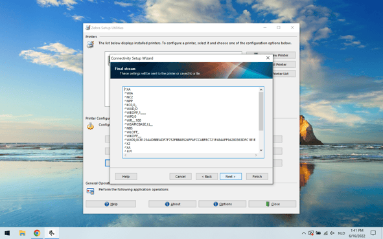Viewport: 383px width, 239px height.
Task: Select Zebra Setup Utilities taskbar icon
Action: (x=52, y=233)
